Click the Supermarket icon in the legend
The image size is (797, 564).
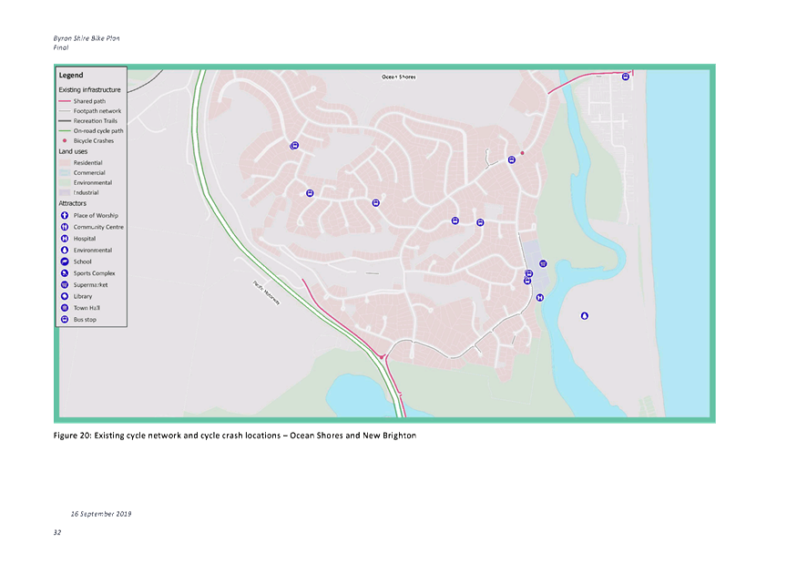coord(65,285)
